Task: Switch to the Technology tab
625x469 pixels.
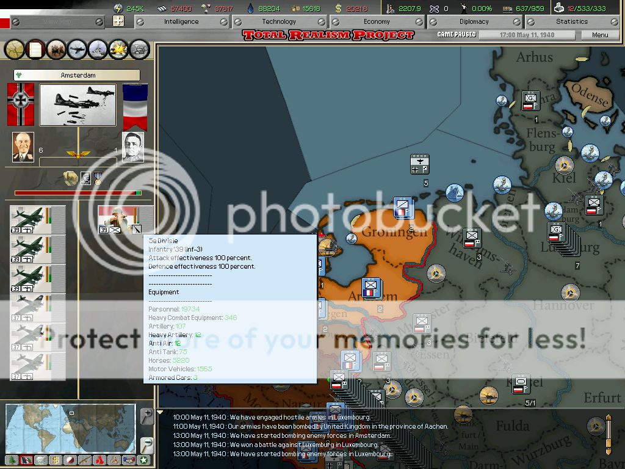Action: (278, 21)
